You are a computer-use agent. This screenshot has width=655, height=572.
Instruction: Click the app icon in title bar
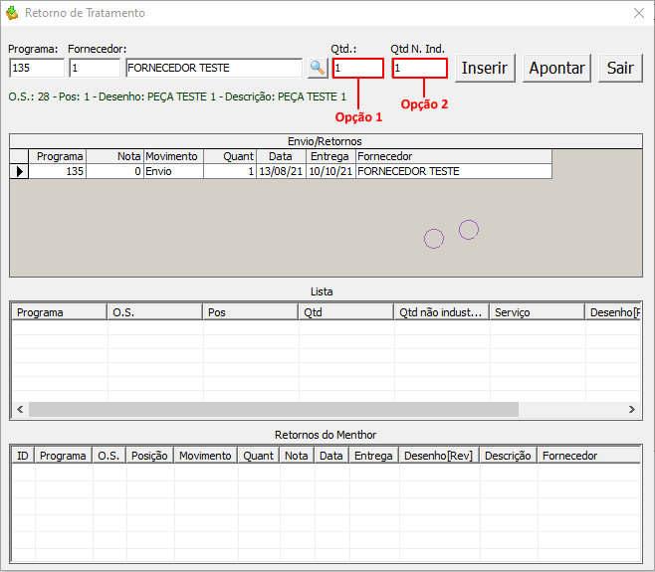pyautogui.click(x=12, y=13)
